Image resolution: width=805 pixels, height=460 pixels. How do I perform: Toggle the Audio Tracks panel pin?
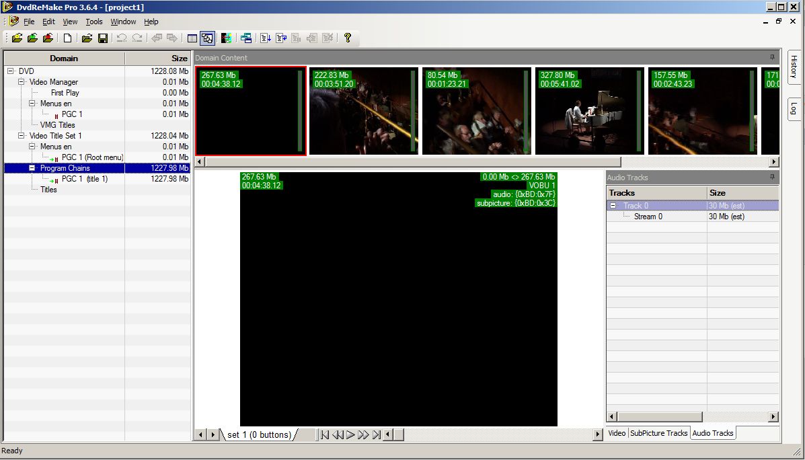click(773, 178)
